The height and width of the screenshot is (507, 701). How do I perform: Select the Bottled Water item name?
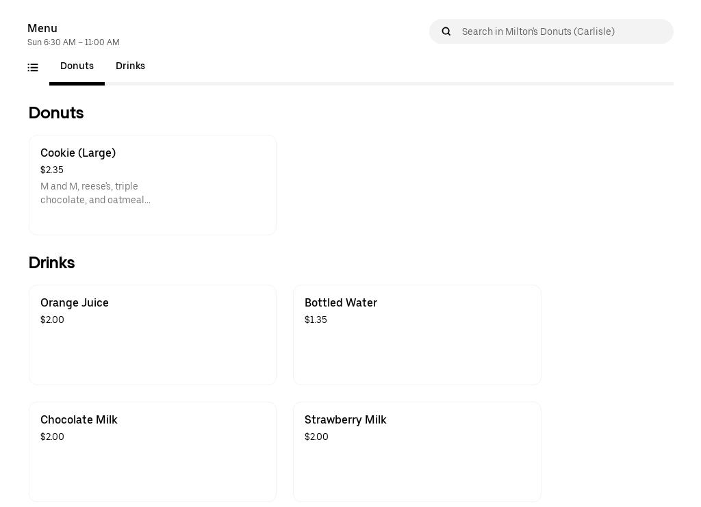(341, 303)
